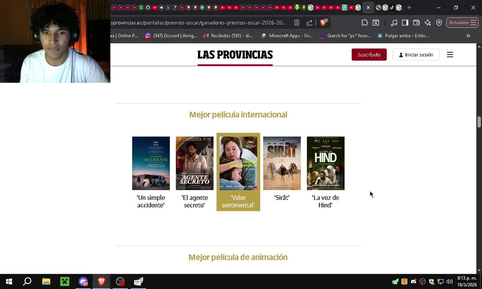Viewport: 482px width, 289px height.
Task: Switch to the GitHub tab
Action: (148, 8)
